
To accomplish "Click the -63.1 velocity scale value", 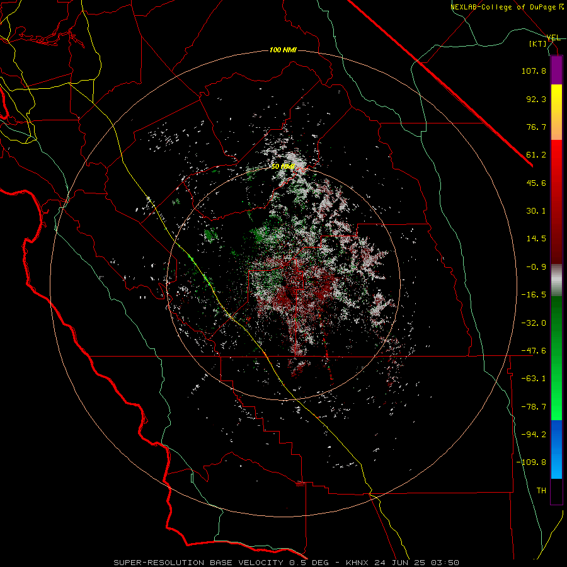I will (x=534, y=379).
